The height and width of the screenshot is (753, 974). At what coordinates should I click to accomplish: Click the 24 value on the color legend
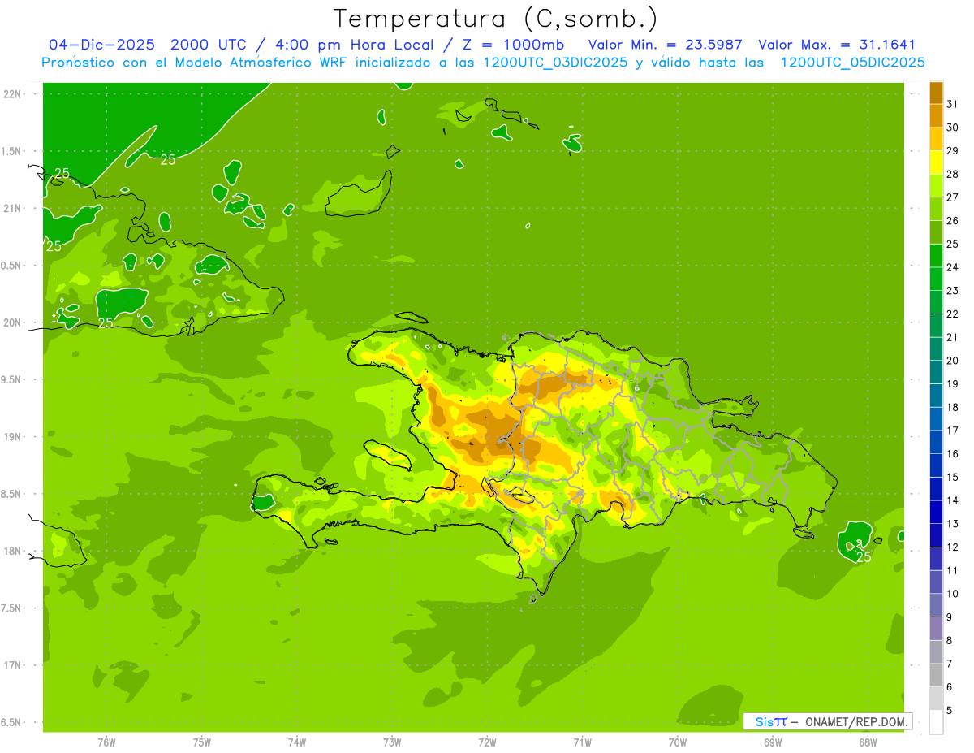(953, 267)
